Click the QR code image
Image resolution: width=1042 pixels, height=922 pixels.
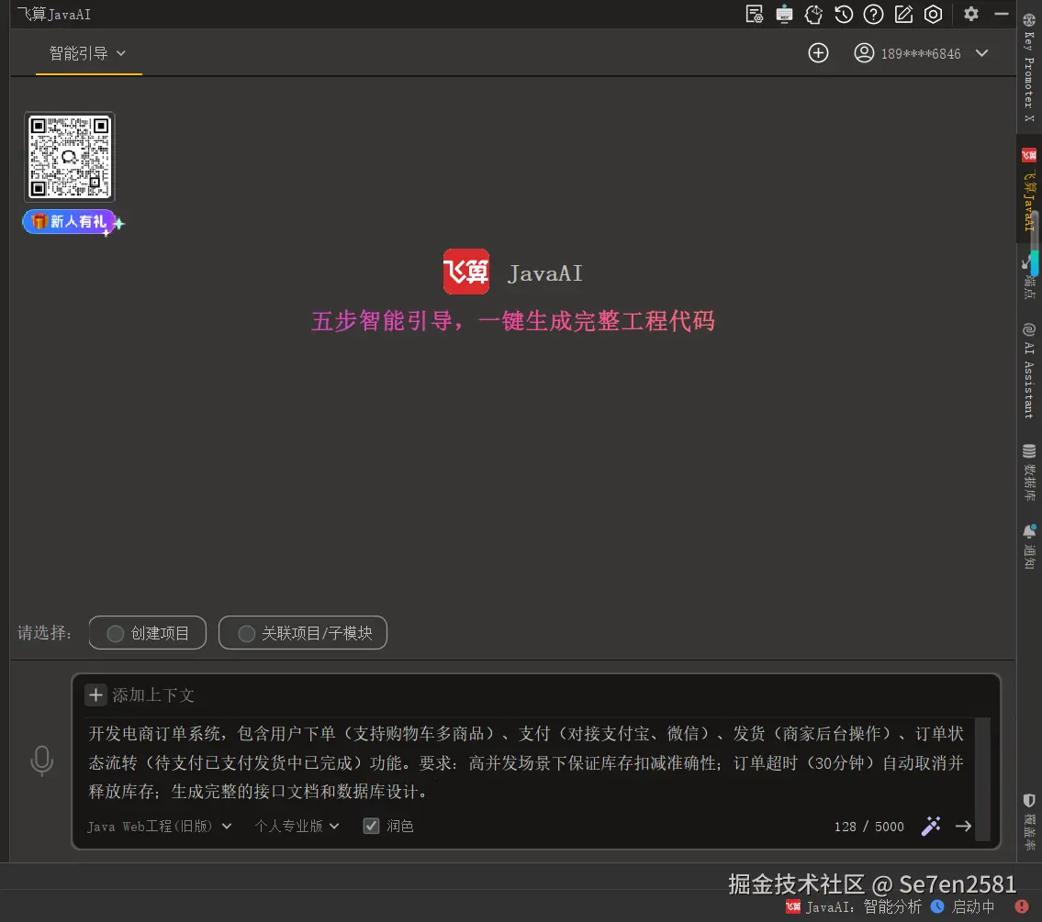pos(70,157)
